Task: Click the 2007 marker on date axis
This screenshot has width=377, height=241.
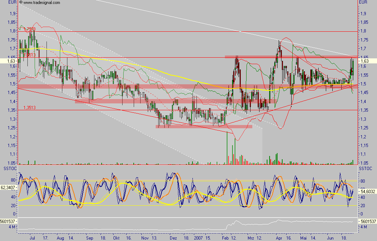Action: [199, 238]
